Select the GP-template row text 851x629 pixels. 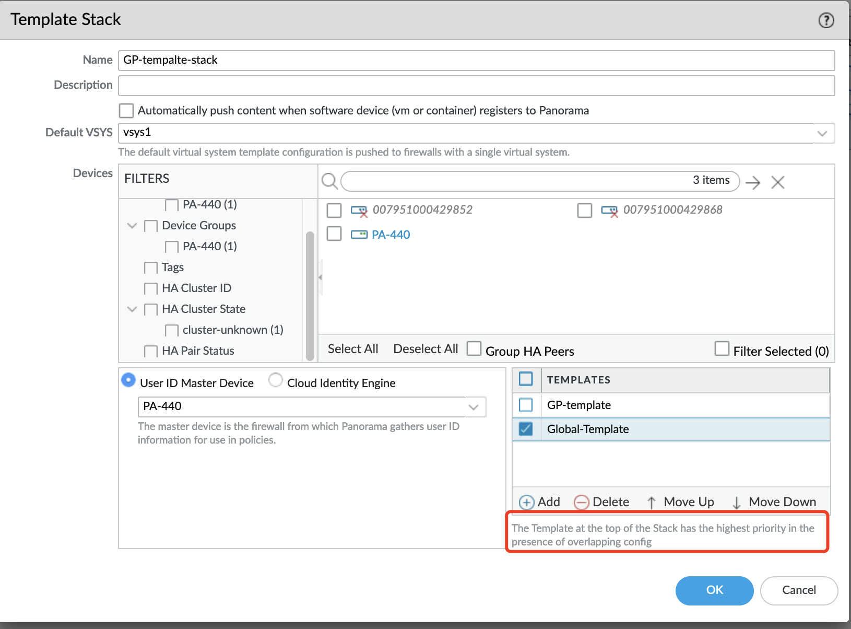[579, 405]
